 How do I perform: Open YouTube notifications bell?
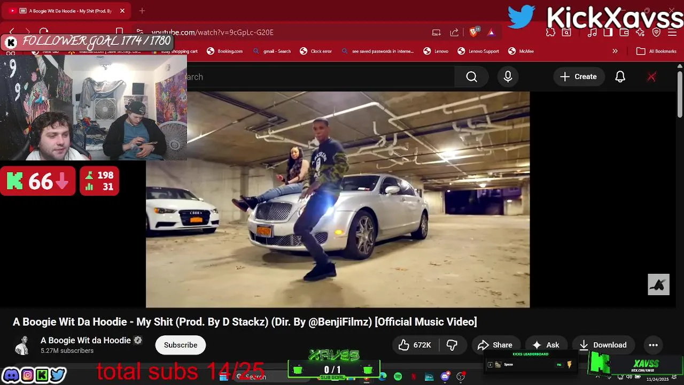[x=620, y=77]
